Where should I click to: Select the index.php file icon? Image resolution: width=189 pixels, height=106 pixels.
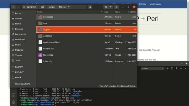point(40,61)
